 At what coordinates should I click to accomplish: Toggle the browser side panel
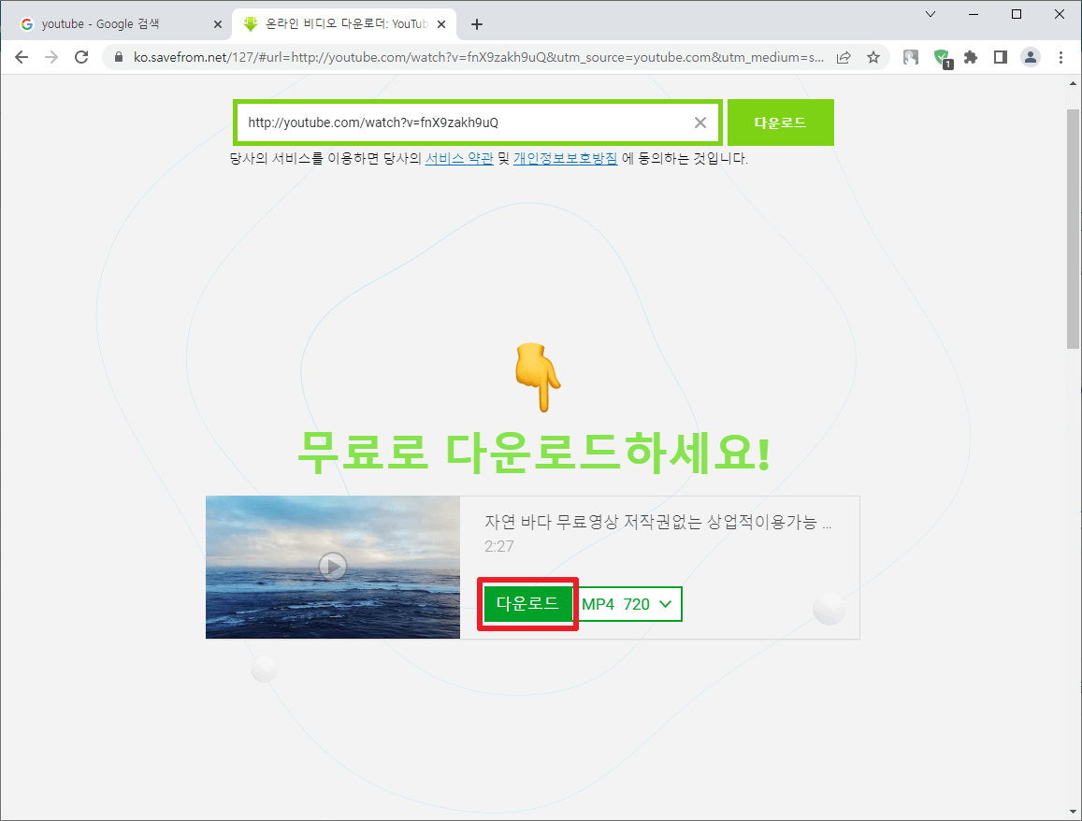click(x=1001, y=57)
